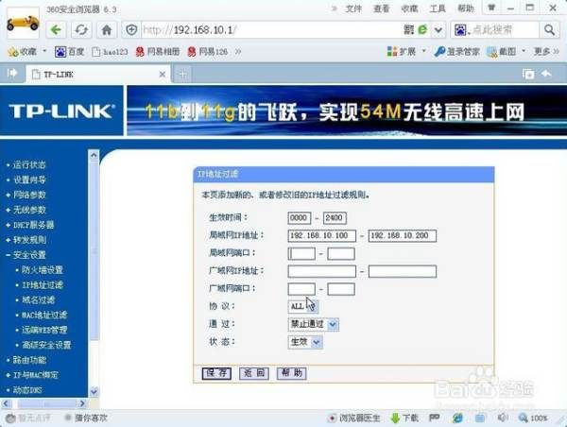
Task: Expand 路由功能 menu section
Action: click(29, 360)
